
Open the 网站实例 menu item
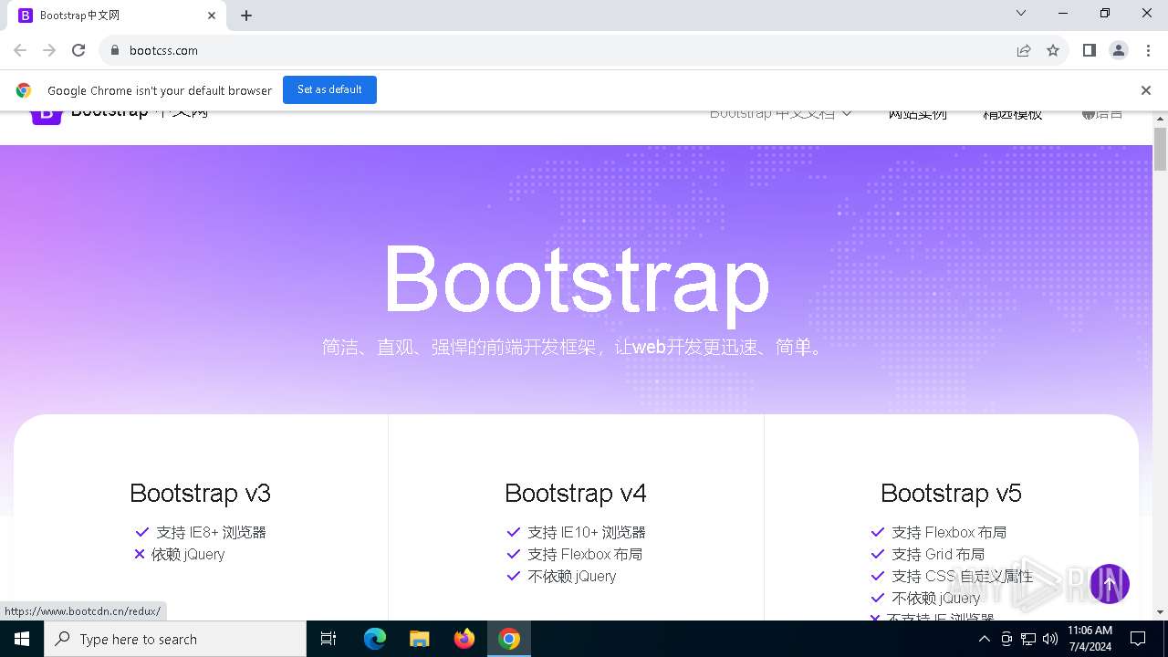(917, 114)
